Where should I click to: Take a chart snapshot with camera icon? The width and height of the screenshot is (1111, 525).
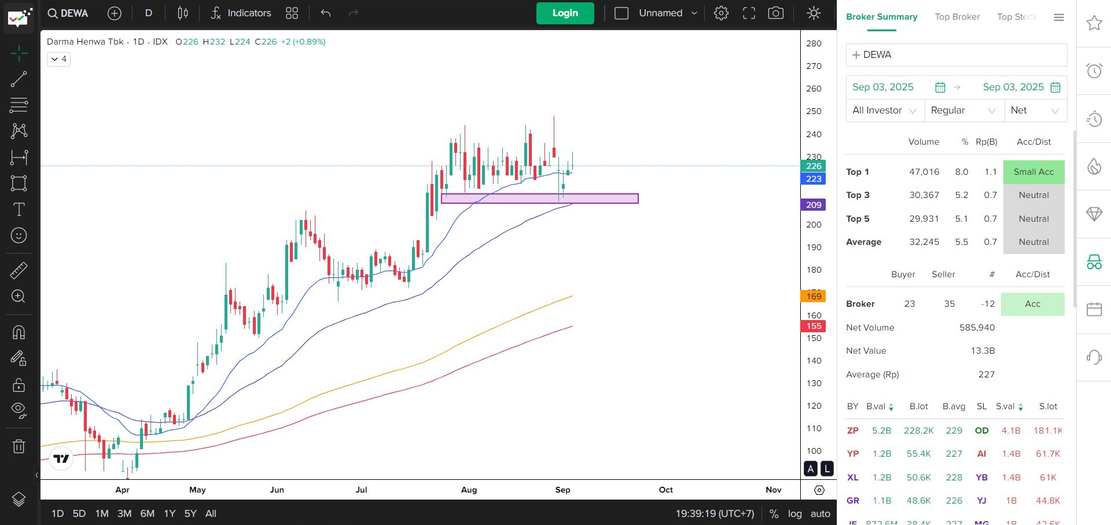click(776, 13)
